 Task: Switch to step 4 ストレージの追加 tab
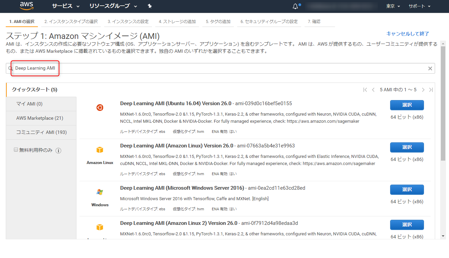pyautogui.click(x=177, y=21)
